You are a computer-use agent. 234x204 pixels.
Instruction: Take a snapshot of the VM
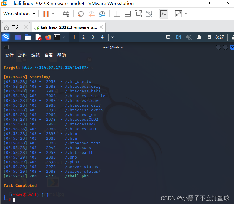[x=81, y=14]
